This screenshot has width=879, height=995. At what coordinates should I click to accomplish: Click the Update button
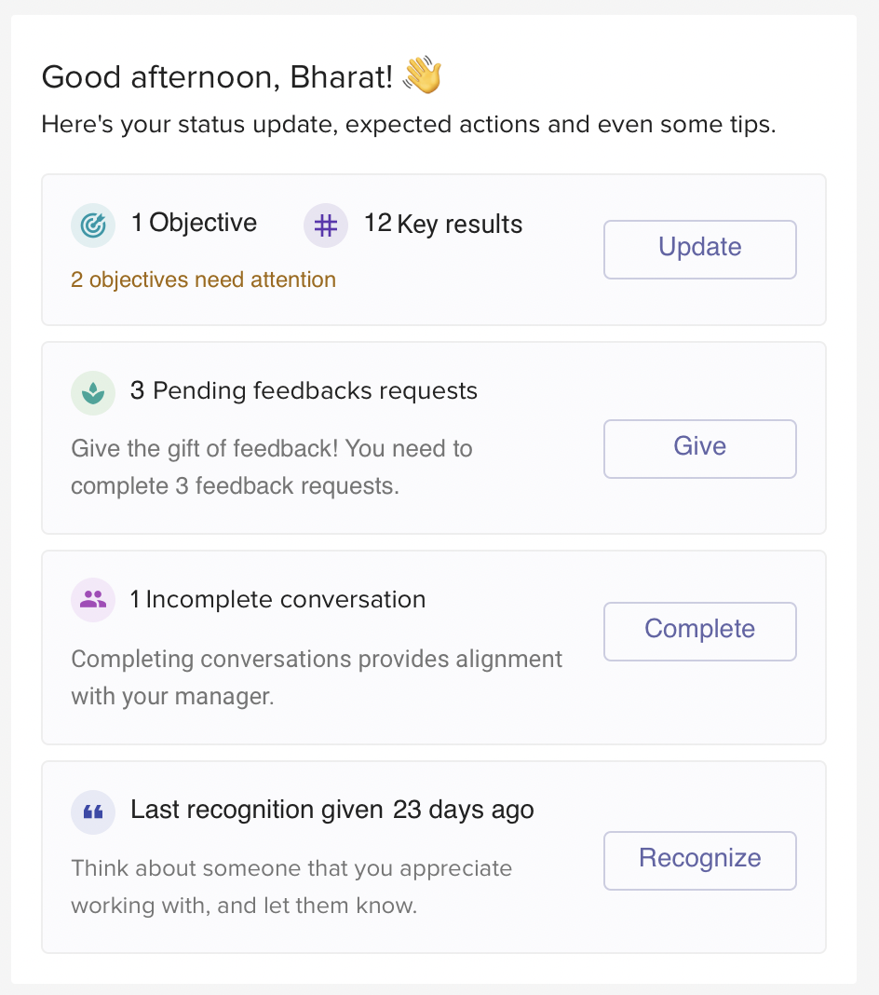coord(700,250)
